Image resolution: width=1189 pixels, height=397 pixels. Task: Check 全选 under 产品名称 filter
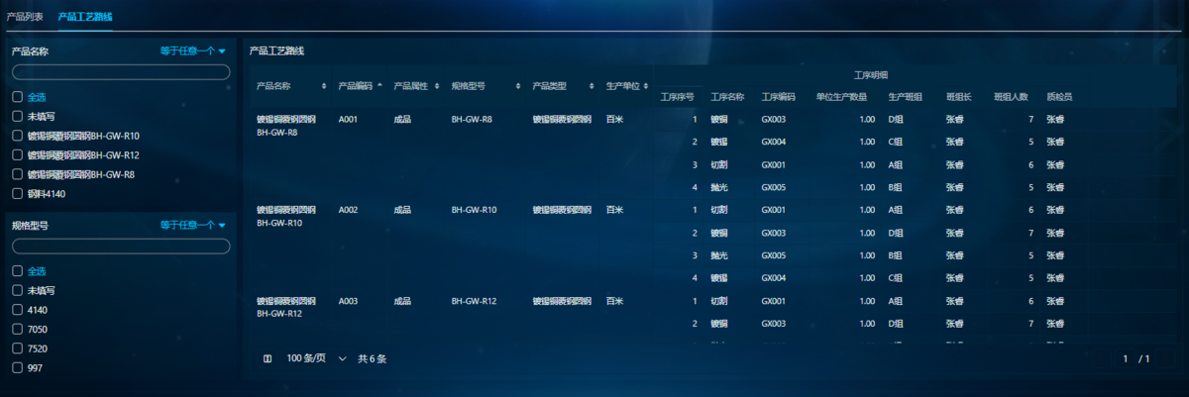pyautogui.click(x=17, y=97)
